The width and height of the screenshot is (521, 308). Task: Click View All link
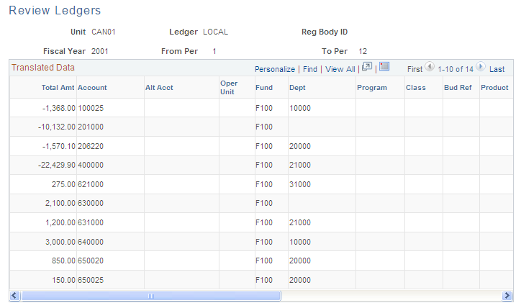tap(340, 69)
